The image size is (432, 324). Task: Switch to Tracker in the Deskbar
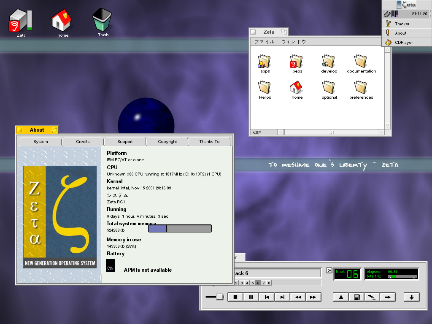coord(407,24)
